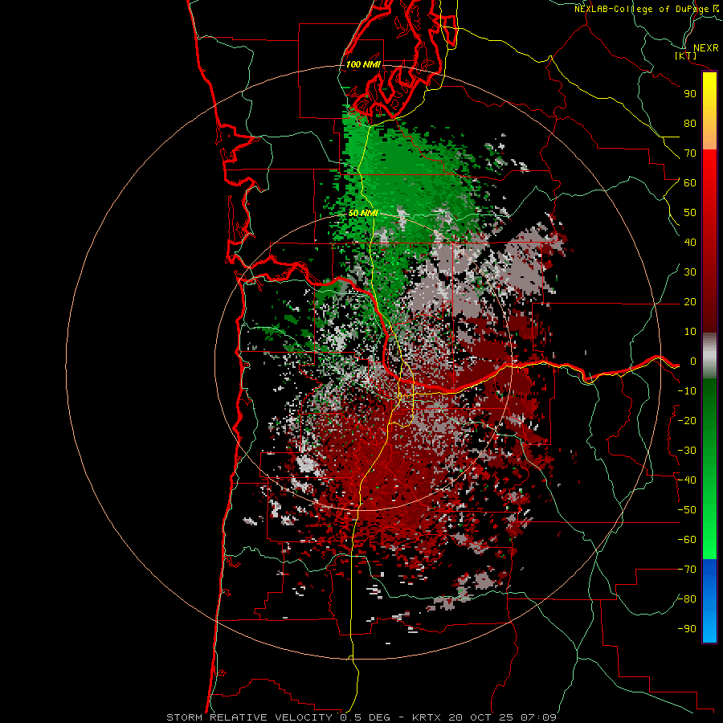Click the positive 60 knot scale label
Screen dimensions: 723x723
point(690,182)
